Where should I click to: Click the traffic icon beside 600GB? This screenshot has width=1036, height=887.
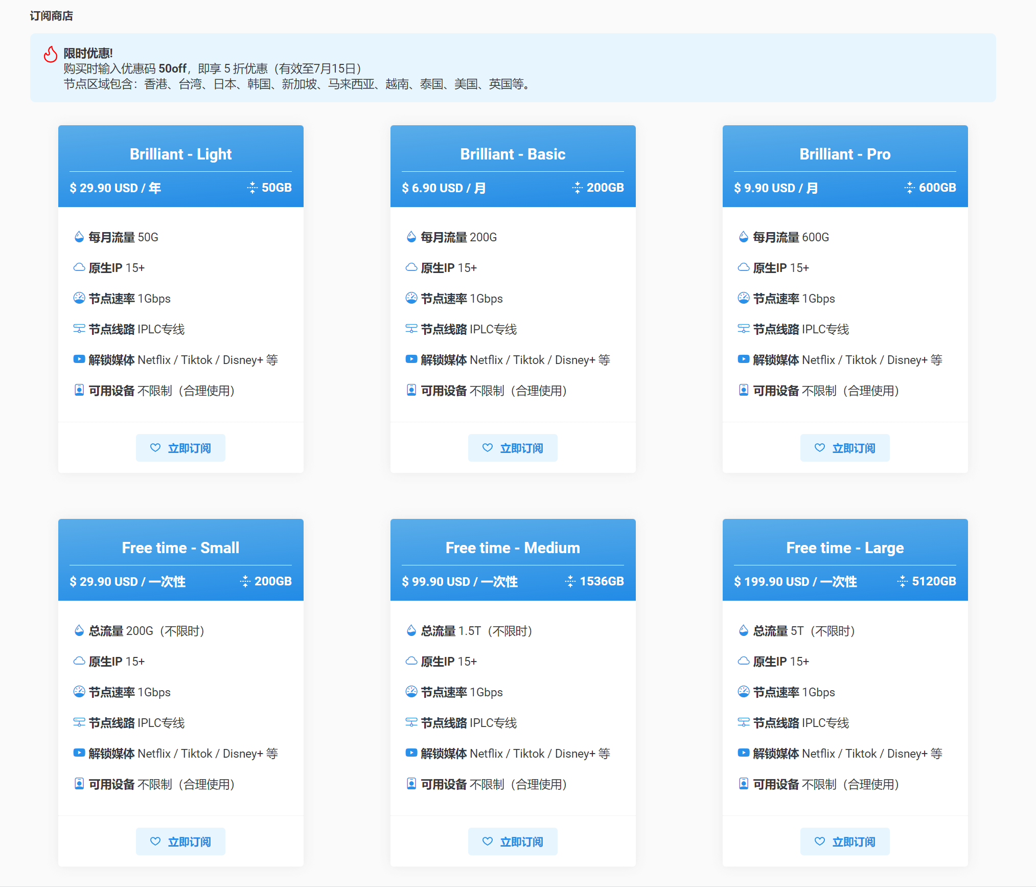909,188
